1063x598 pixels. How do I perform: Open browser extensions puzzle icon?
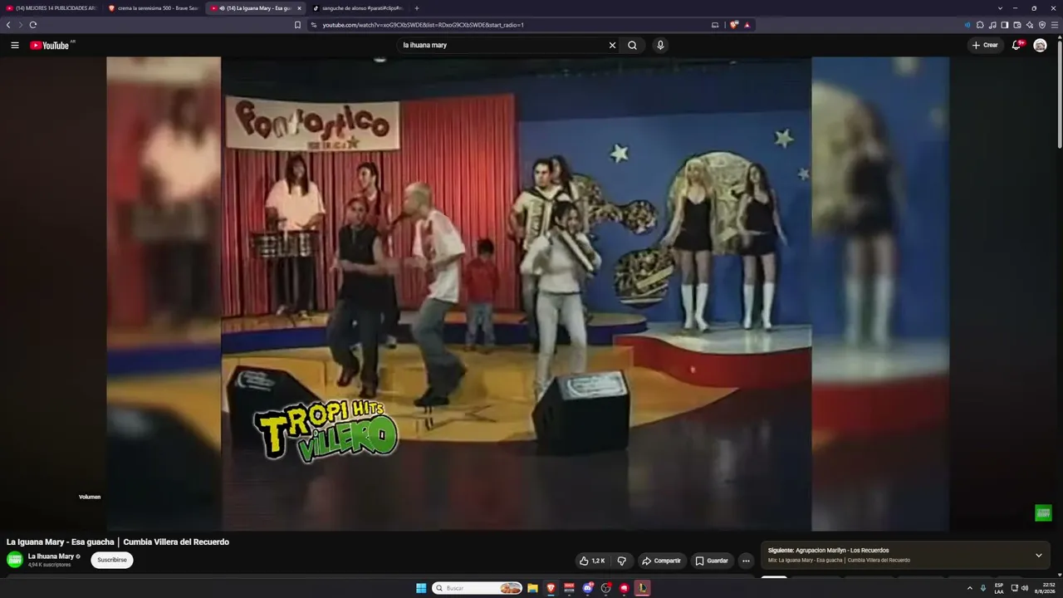tap(980, 25)
